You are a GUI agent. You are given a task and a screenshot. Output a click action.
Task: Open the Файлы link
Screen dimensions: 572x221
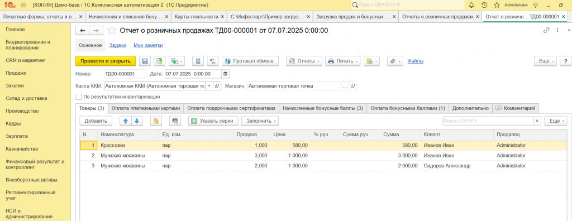[x=415, y=61]
